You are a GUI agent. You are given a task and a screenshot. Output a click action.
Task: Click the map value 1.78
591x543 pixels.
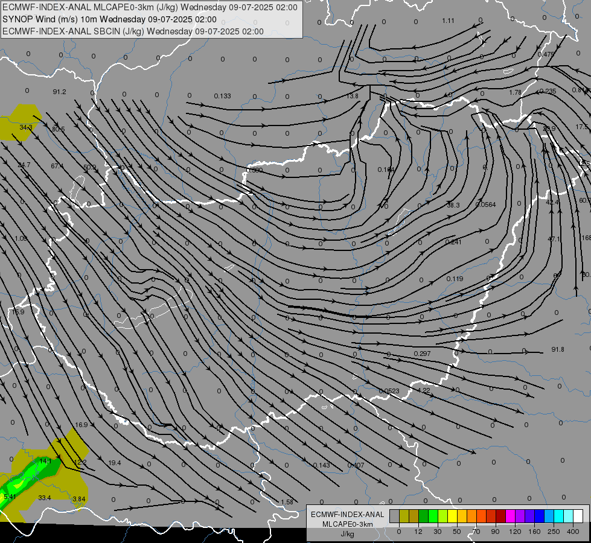[516, 92]
